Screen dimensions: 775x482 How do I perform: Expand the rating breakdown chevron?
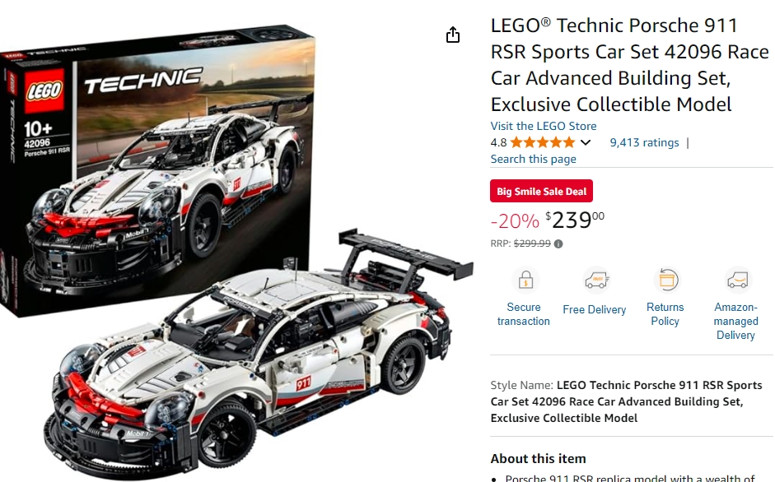click(x=586, y=143)
